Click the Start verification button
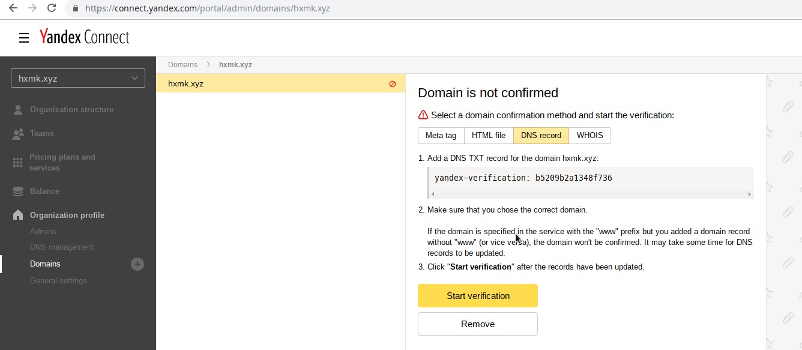The height and width of the screenshot is (350, 802). pos(477,295)
